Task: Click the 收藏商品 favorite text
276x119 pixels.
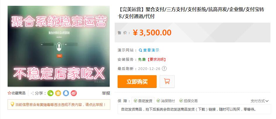Action: 18,93
